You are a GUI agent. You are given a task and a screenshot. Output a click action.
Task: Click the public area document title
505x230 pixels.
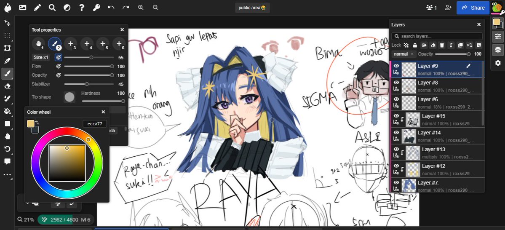(252, 8)
